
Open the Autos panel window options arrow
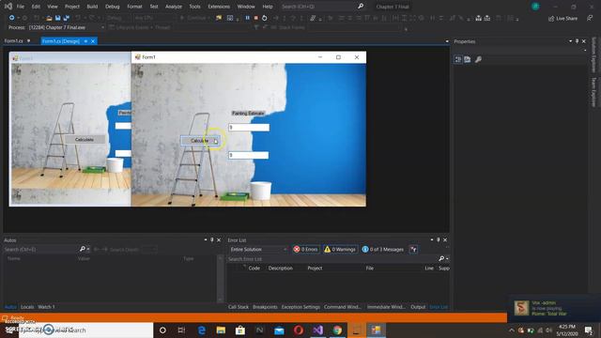[x=206, y=240]
